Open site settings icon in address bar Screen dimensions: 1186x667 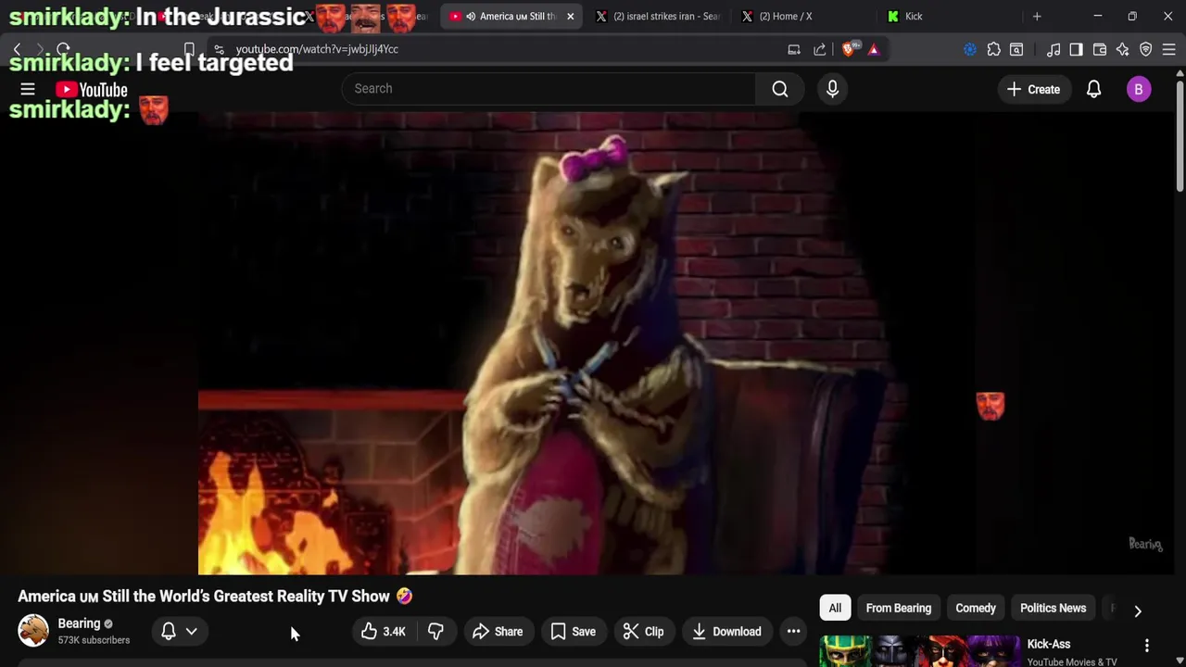(219, 49)
